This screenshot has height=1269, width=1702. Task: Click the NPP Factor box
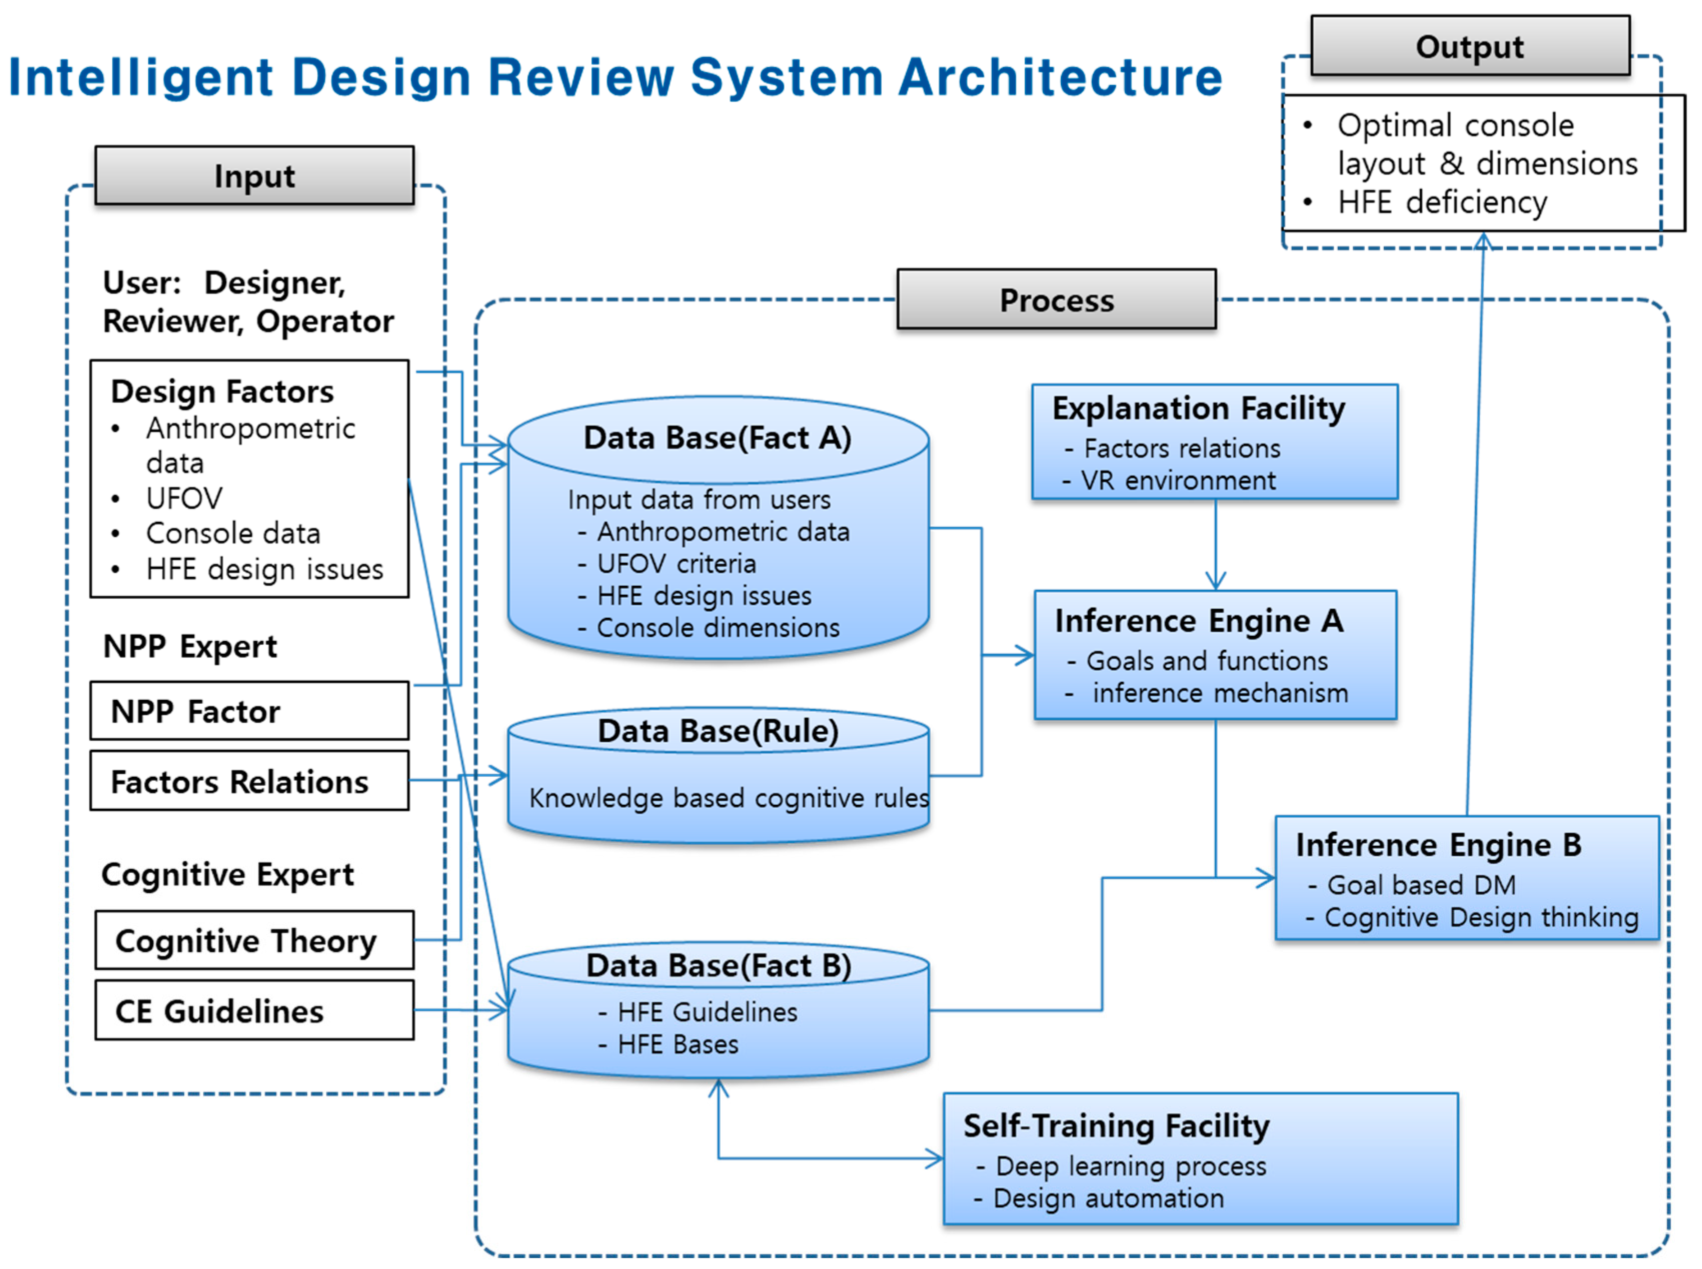click(x=249, y=711)
